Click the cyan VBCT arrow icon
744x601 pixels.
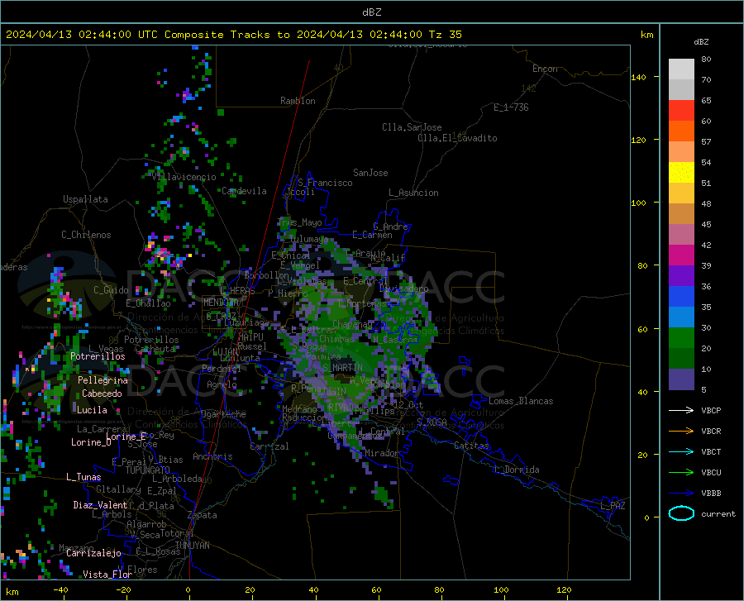tap(681, 451)
